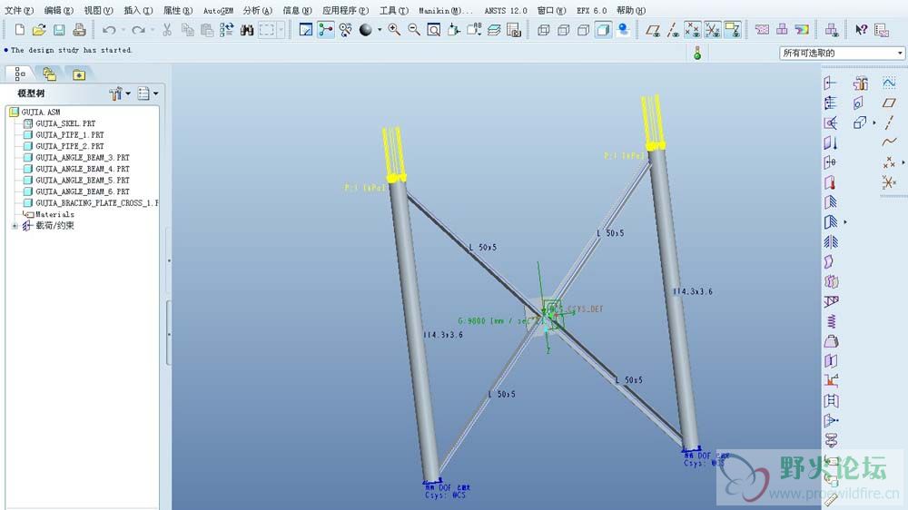Create a new file with the blank-page icon
The image size is (908, 510).
[20, 30]
